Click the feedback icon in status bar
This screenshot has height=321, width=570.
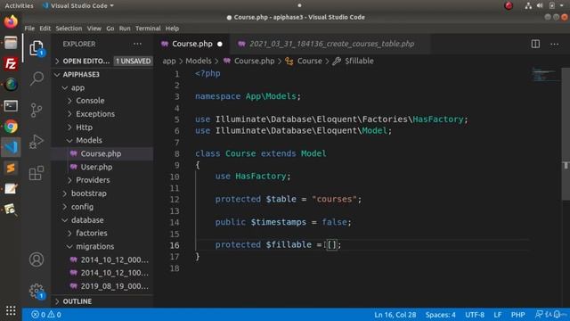click(x=539, y=315)
